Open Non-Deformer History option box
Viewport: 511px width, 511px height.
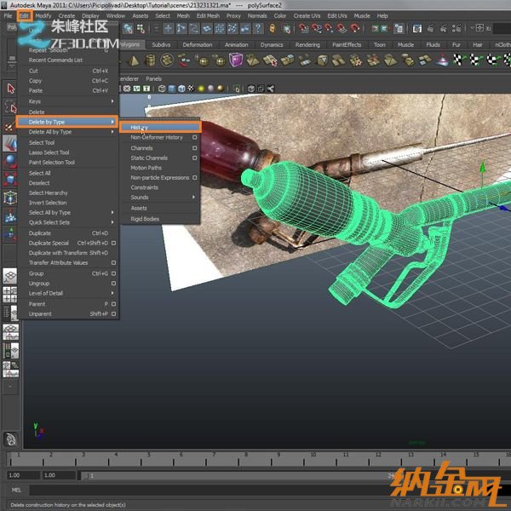195,137
